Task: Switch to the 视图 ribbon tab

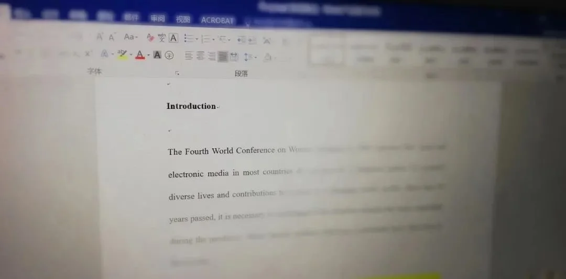Action: click(183, 19)
